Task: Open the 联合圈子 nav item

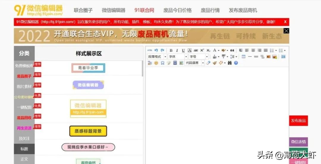Action: click(83, 10)
